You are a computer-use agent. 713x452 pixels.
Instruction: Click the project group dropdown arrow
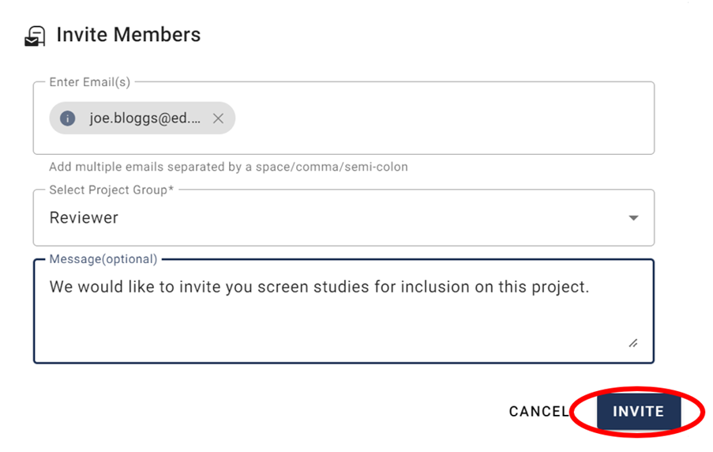tap(633, 218)
